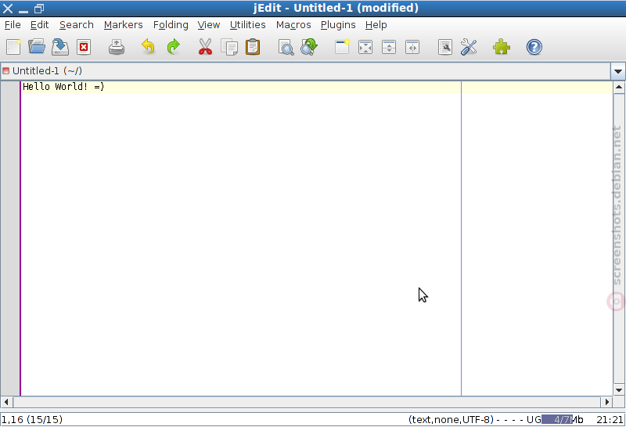Image resolution: width=626 pixels, height=427 pixels.
Task: Create a new file with toolbar icon
Action: pos(13,47)
